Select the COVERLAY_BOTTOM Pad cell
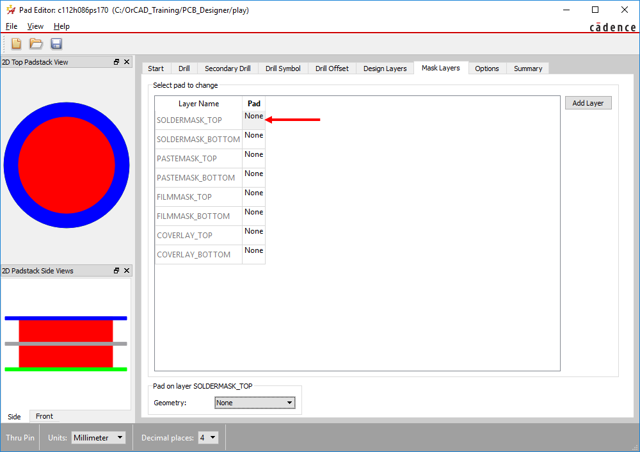The width and height of the screenshot is (640, 452). click(254, 254)
